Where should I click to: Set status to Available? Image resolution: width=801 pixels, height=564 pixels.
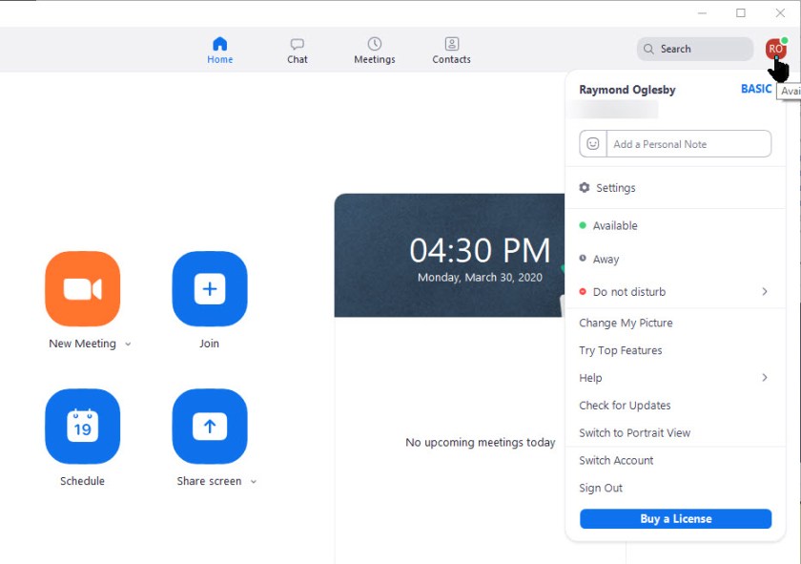point(615,226)
